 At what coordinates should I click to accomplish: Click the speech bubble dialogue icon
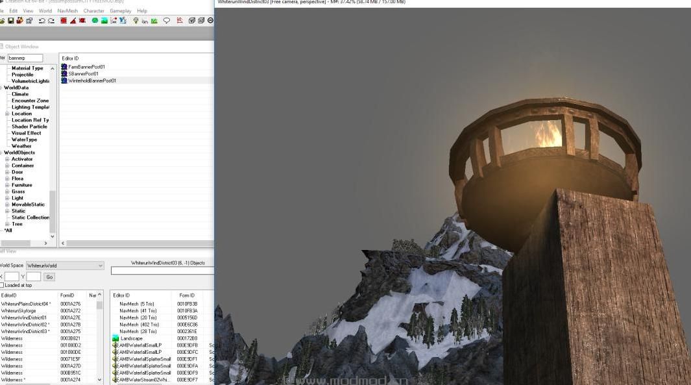point(167,21)
